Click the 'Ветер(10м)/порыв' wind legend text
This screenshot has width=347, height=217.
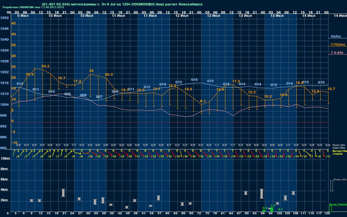[340, 152]
